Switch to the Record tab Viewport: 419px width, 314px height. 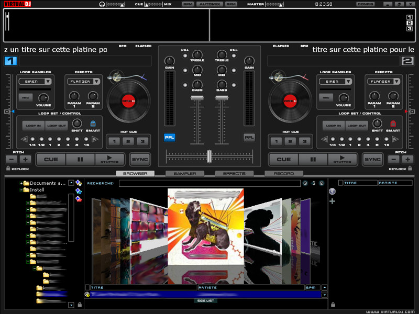(284, 174)
